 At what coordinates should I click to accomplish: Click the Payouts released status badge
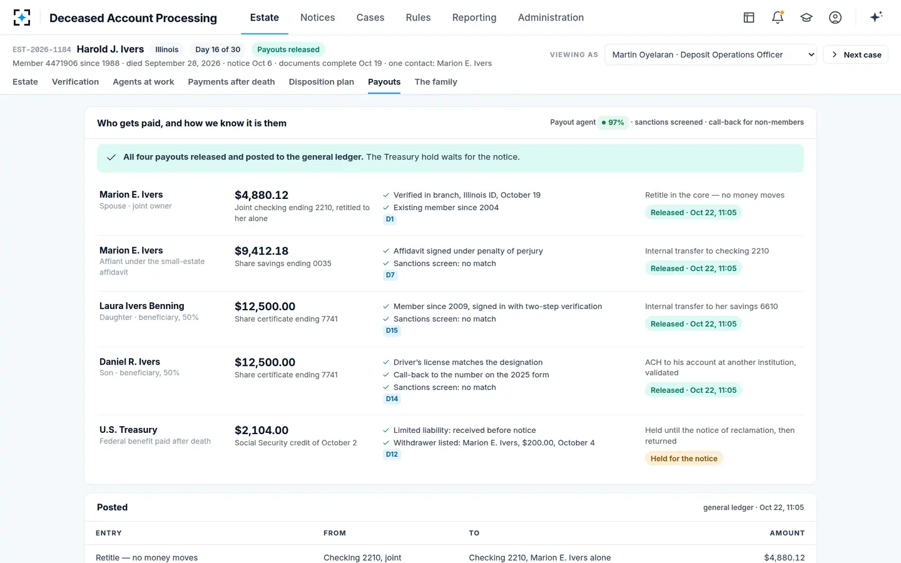[x=288, y=49]
